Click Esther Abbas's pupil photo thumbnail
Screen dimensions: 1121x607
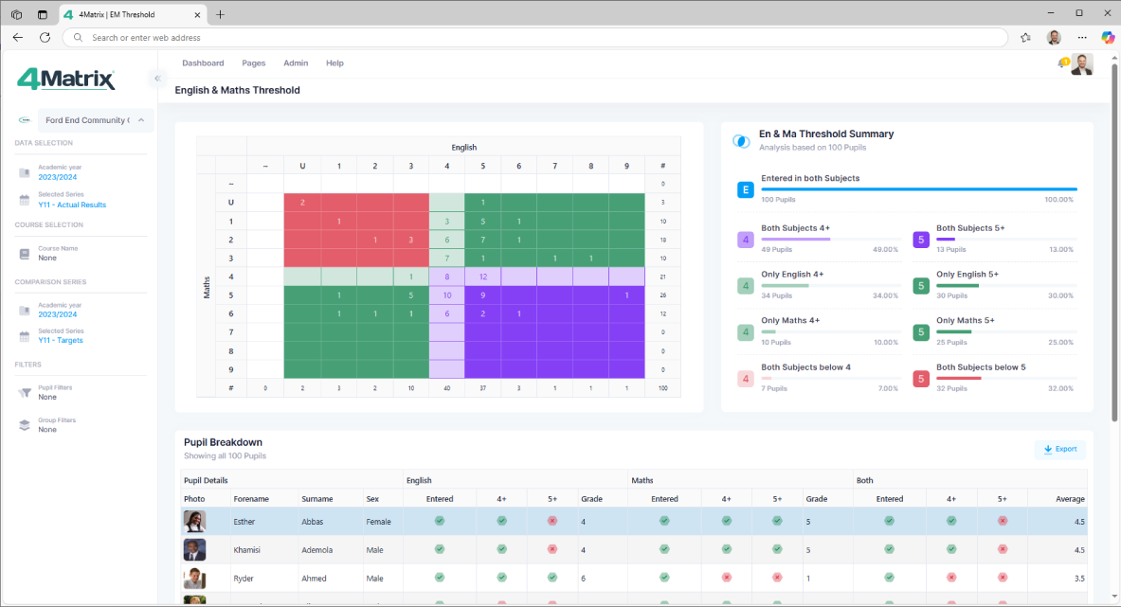[195, 522]
